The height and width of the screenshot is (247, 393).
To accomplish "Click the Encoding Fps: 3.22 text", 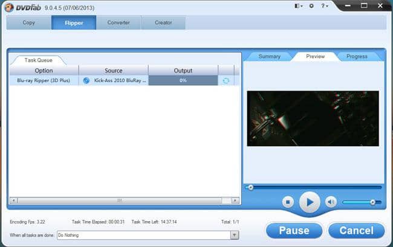I will point(27,222).
